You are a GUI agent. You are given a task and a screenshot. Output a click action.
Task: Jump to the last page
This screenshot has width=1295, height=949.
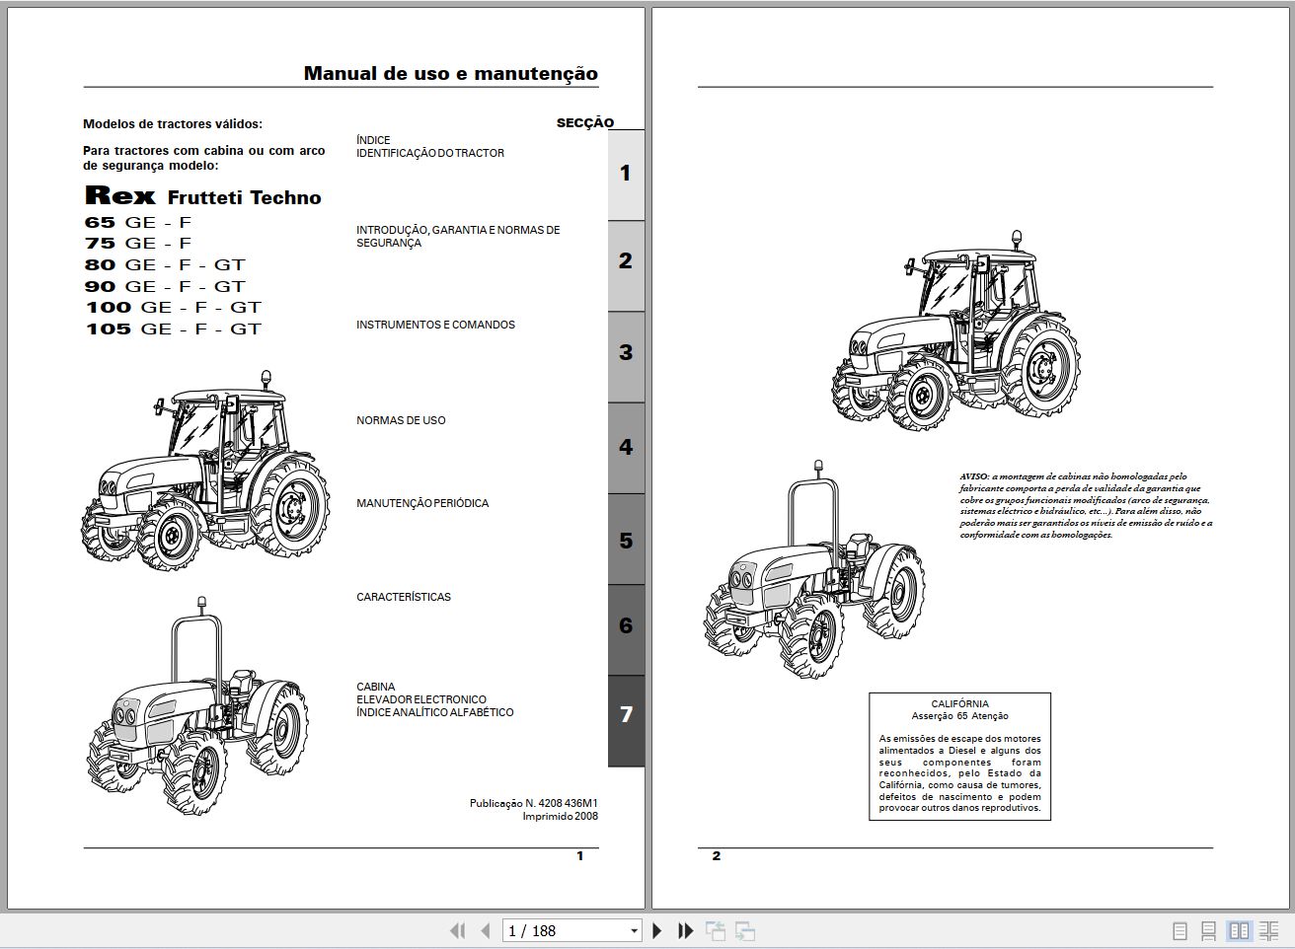pyautogui.click(x=685, y=930)
